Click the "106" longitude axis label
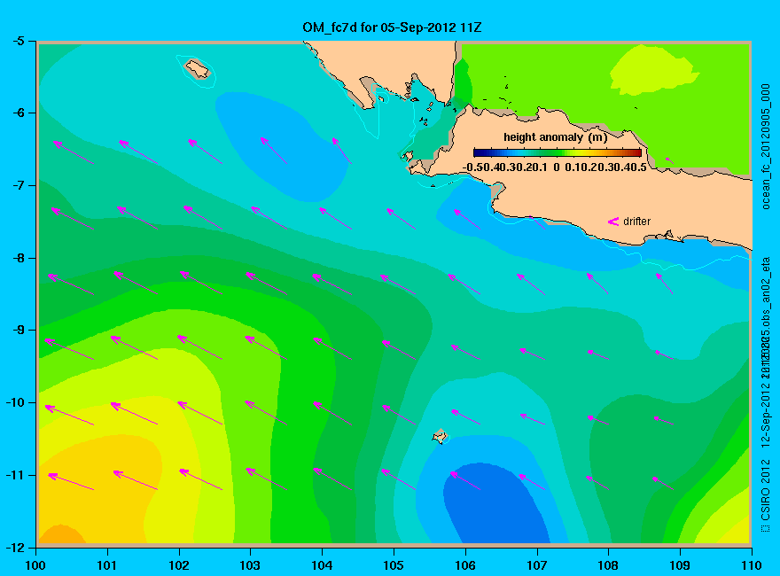The image size is (780, 576). pyautogui.click(x=465, y=565)
